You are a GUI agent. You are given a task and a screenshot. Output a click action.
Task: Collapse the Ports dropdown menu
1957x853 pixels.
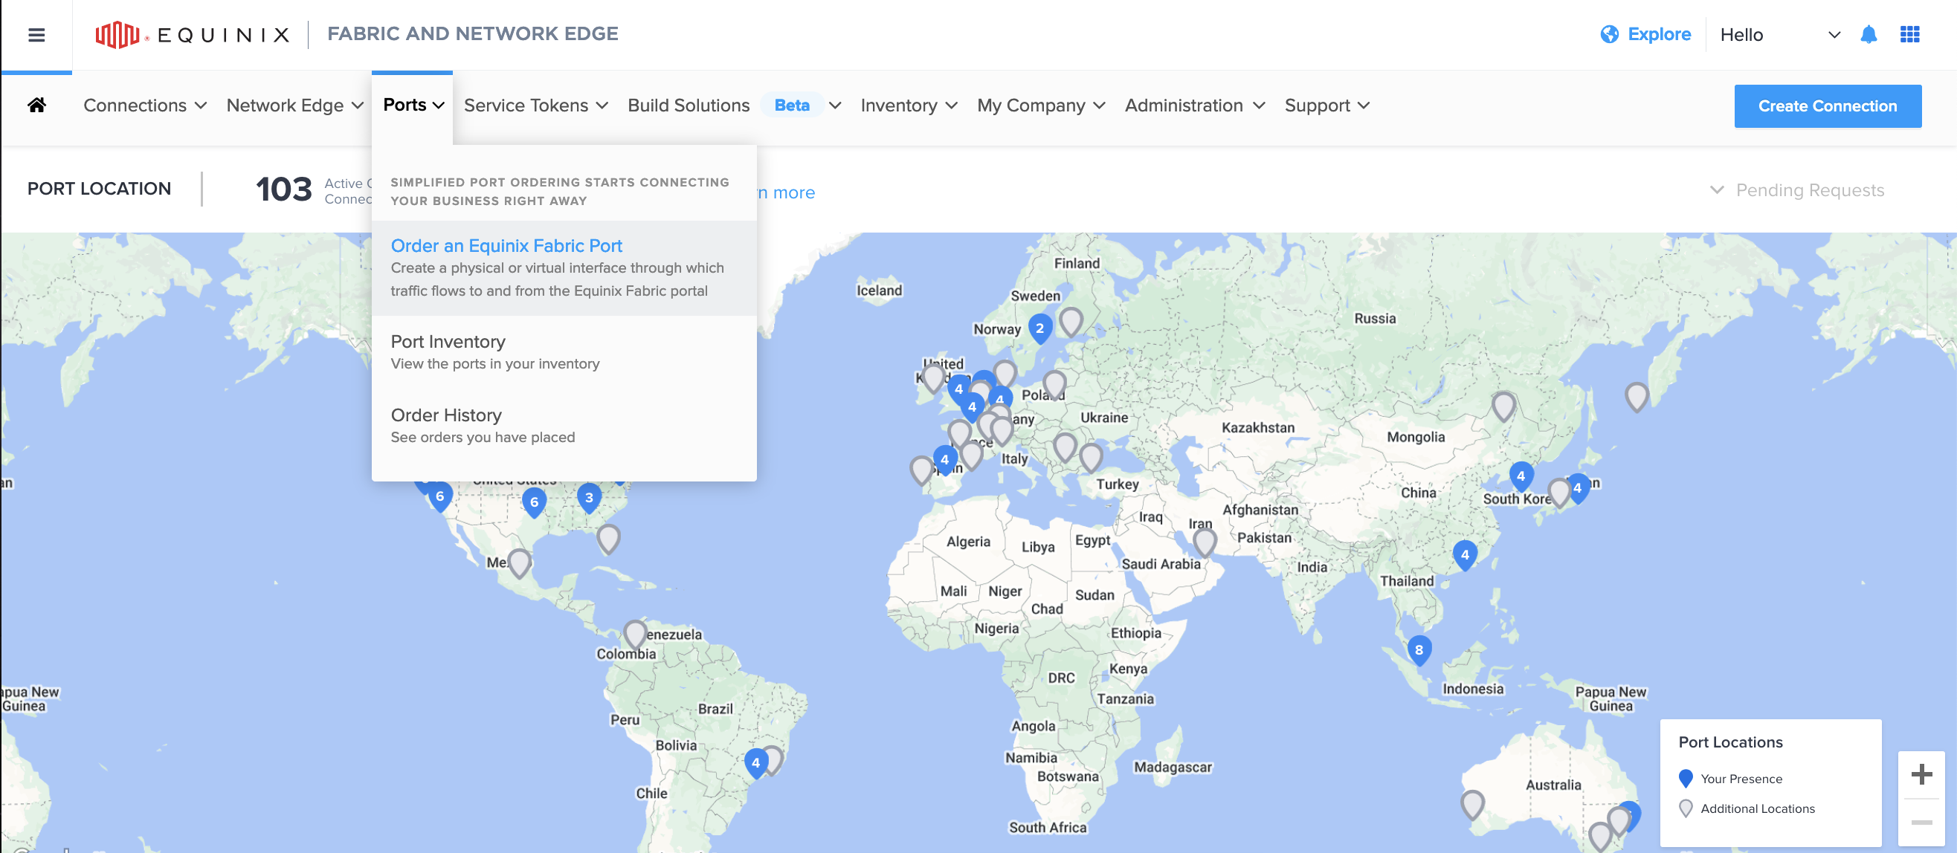click(413, 105)
